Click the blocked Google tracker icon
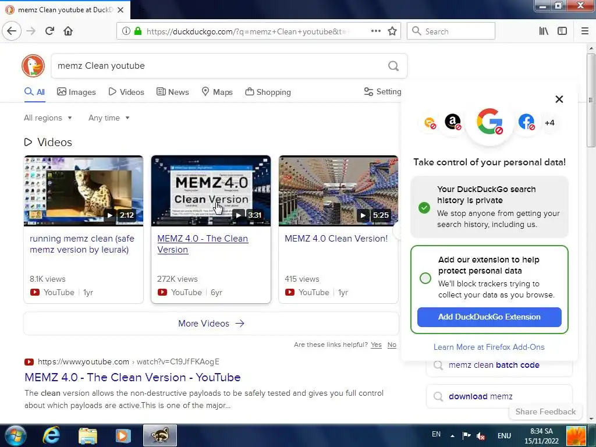 [489, 122]
